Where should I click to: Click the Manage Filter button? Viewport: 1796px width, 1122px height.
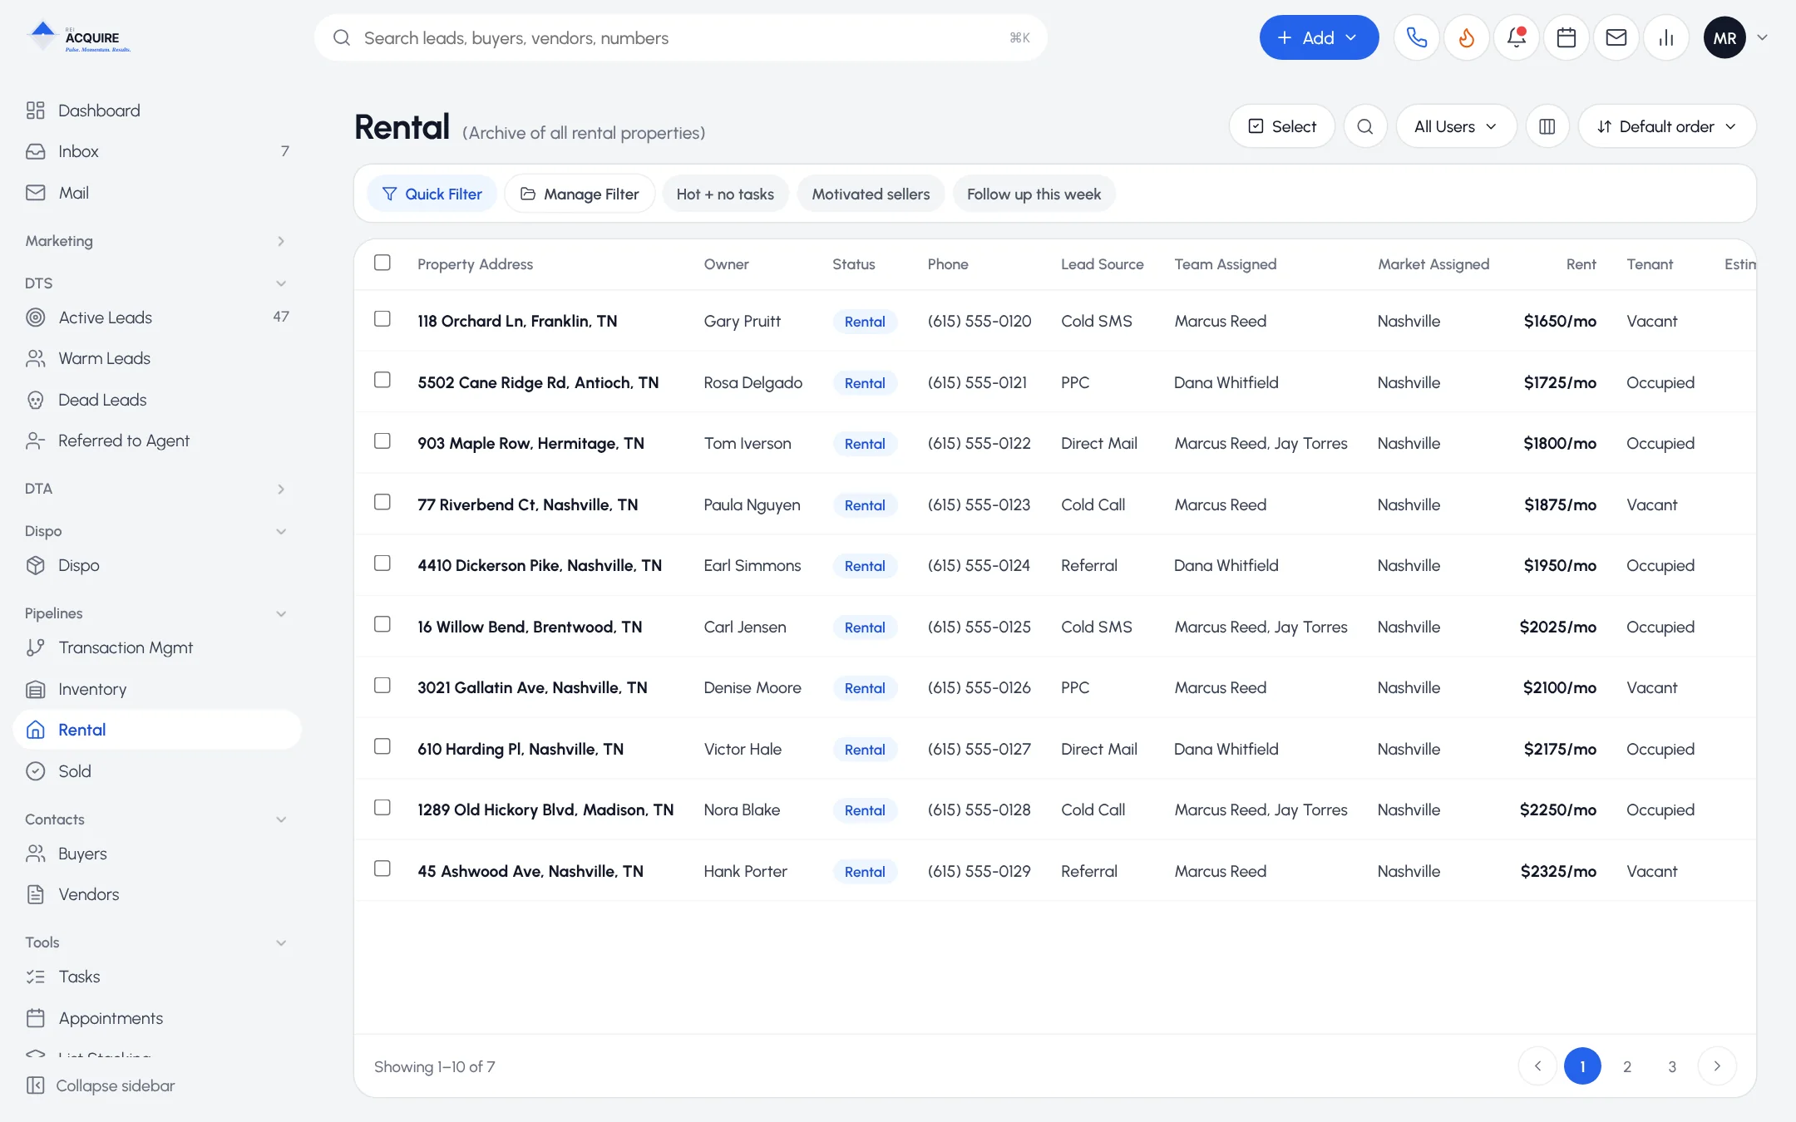coord(580,194)
